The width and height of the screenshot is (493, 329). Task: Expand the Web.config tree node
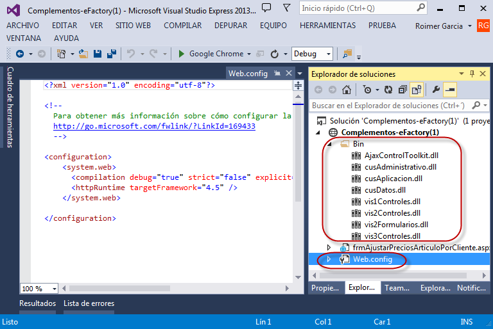(330, 259)
